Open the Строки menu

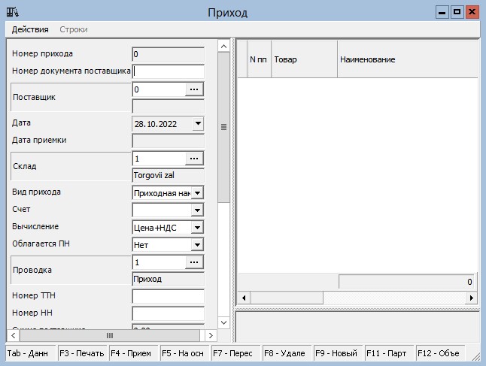pyautogui.click(x=74, y=29)
